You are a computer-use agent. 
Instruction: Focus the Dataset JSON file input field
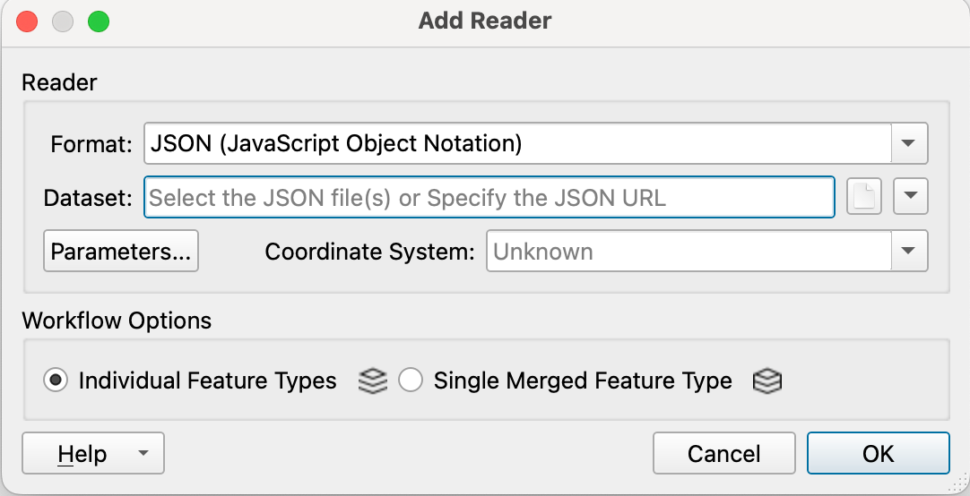point(489,198)
